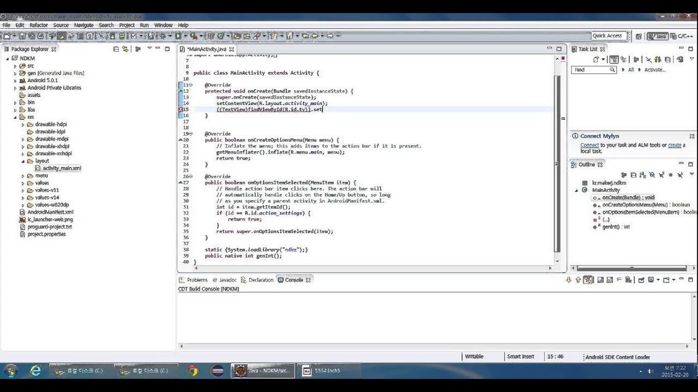Viewport: 698px width, 392px height.
Task: Click New Task icon in Task List
Action: [596, 59]
